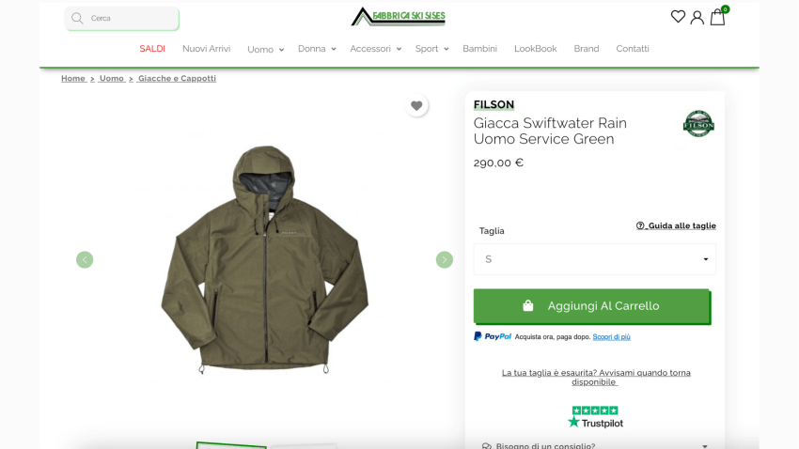Viewport: 799px width, 449px height.
Task: Click the PayPal logo
Action: (x=493, y=336)
